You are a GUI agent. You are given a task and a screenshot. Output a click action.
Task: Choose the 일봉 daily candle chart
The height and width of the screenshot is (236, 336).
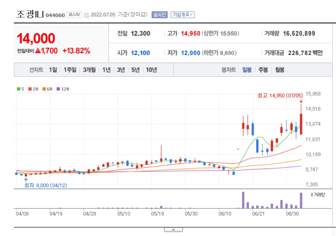coord(247,70)
